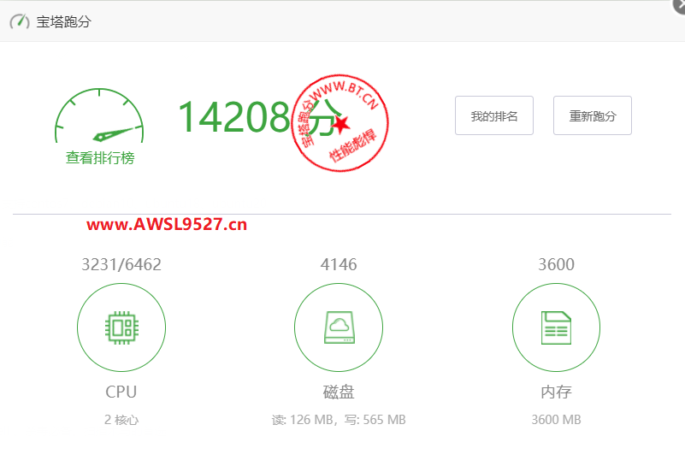The image size is (685, 466).
Task: Click the CPU label
Action: (x=121, y=392)
